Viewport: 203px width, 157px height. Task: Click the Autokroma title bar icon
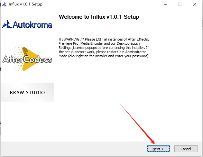pos(5,4)
